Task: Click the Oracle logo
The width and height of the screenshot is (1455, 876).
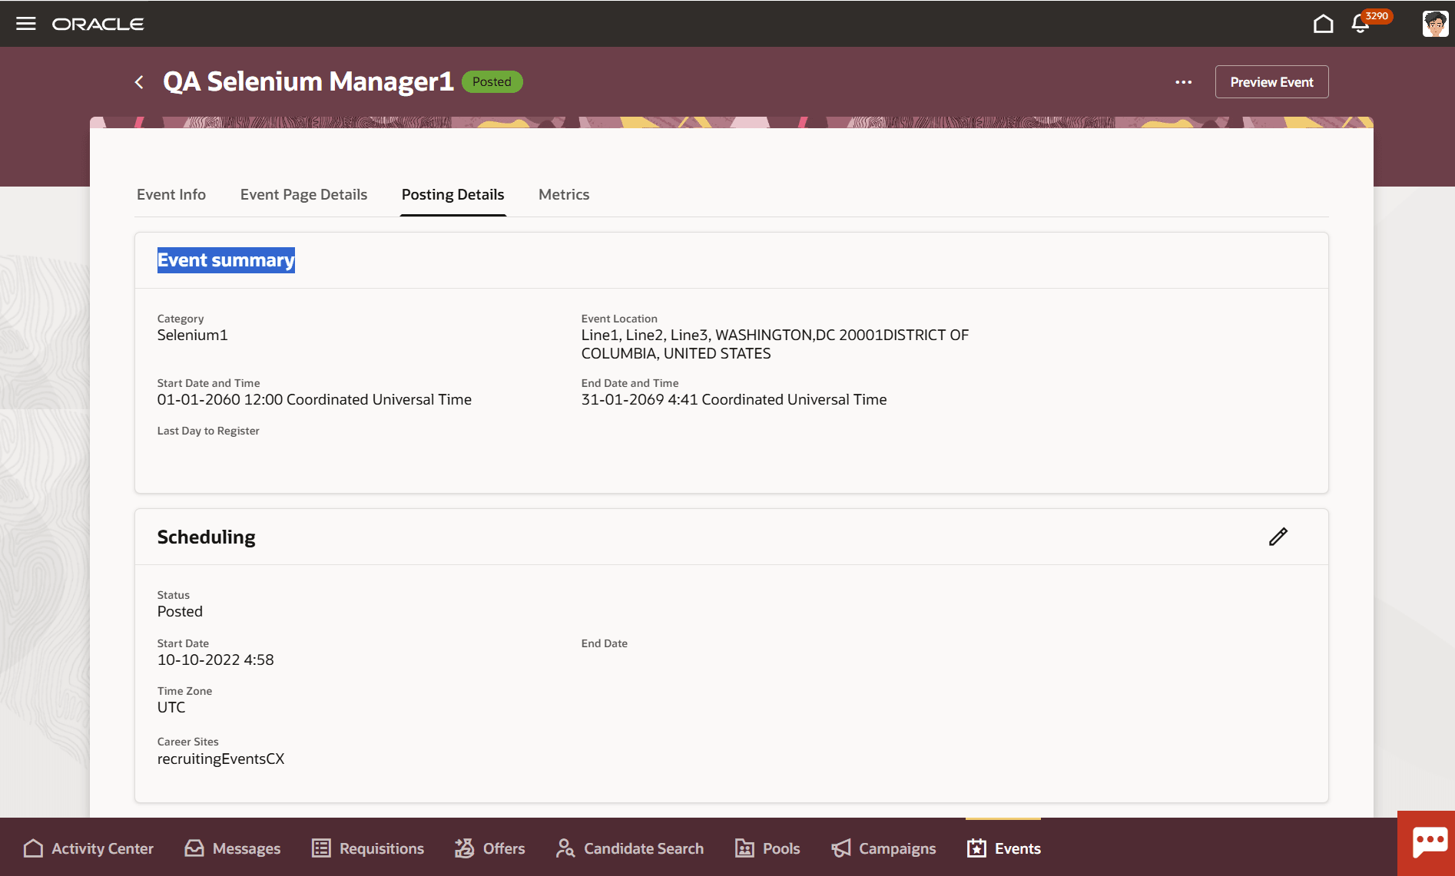Action: [98, 24]
